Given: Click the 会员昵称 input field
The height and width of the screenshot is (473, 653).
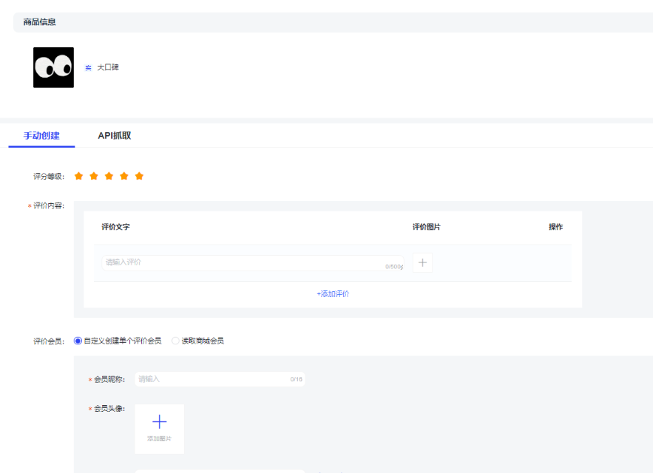Looking at the screenshot, I should pyautogui.click(x=213, y=379).
